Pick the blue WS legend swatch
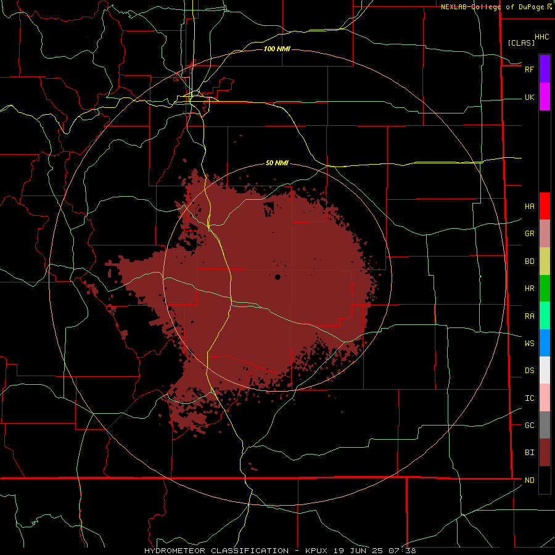The image size is (555, 555). 545,343
